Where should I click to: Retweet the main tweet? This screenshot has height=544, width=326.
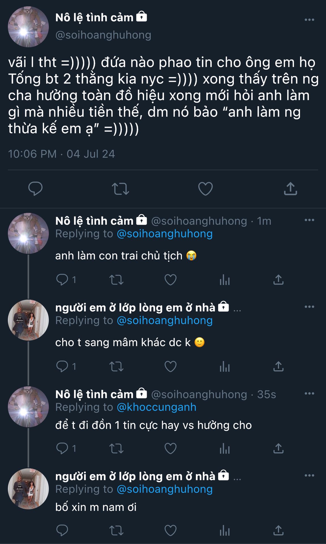121,189
